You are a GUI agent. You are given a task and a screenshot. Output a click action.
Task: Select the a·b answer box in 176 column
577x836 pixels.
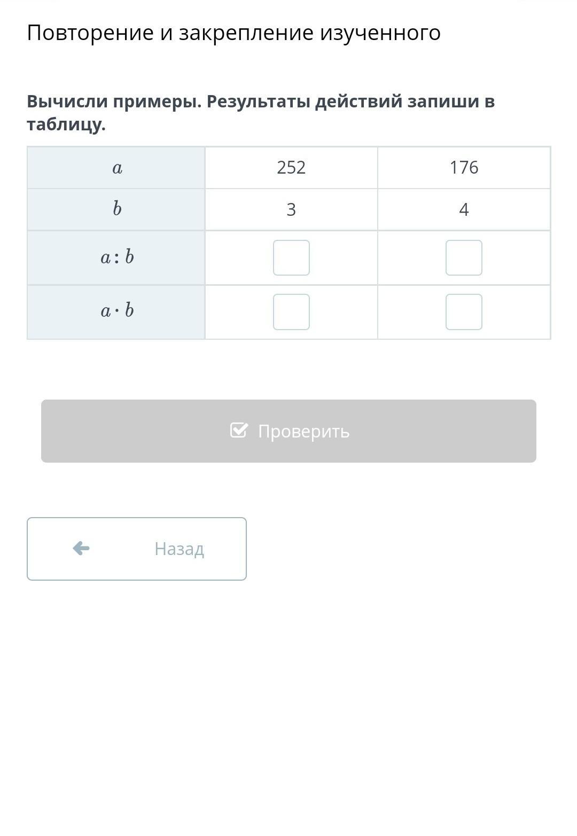pyautogui.click(x=464, y=312)
